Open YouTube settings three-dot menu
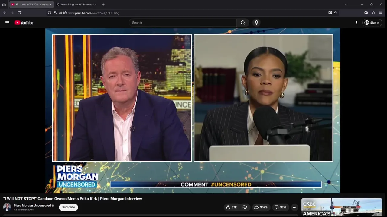Viewport: 387px width, 217px height. 356,23
